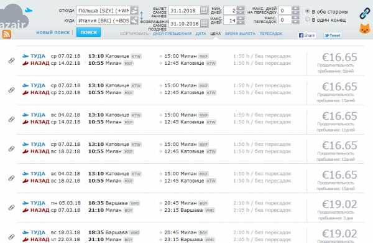Sort results by ДАТА
Viewport: 373px width, 243px height.
(201, 34)
